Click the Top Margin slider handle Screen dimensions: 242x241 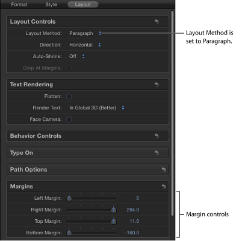tap(114, 221)
